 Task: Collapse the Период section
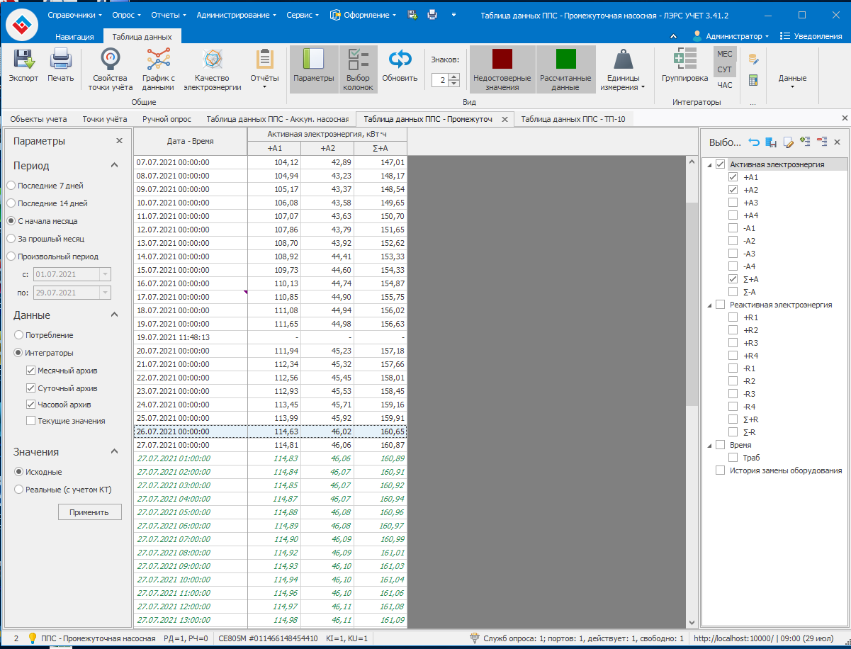click(x=114, y=165)
